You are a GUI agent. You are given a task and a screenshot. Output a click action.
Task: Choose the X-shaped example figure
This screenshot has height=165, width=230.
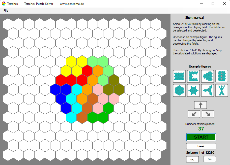click(221, 90)
